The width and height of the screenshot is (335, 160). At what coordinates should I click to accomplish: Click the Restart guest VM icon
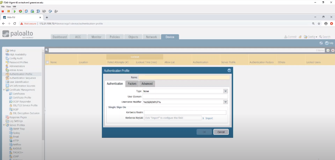pos(21,11)
